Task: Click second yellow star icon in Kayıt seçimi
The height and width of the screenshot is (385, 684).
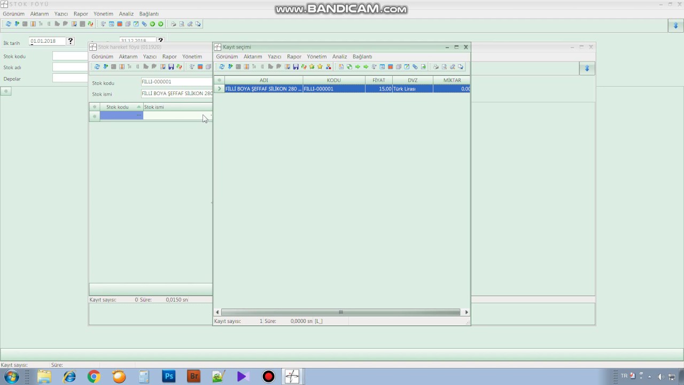Action: pos(320,67)
